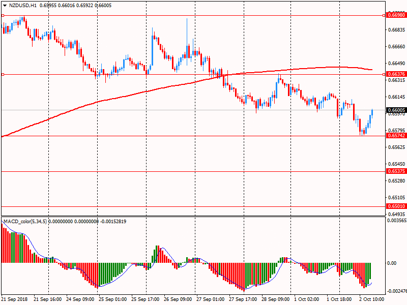Screen dimensions: 407x305
Task: Click the 21 Sep 2018 date label
Action: [15, 299]
